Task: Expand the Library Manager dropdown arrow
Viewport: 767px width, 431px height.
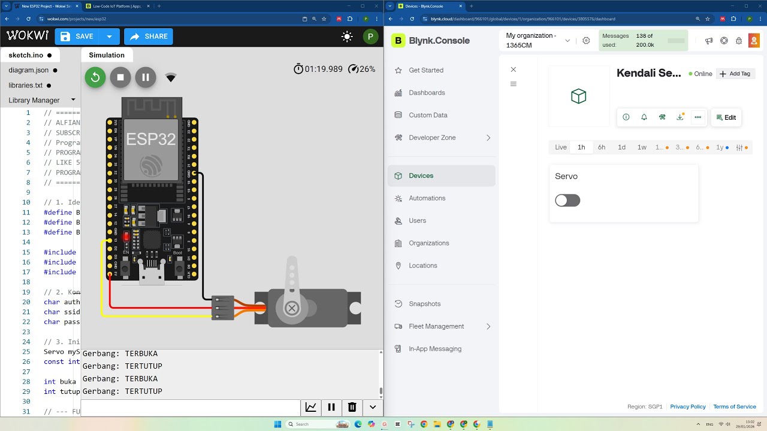Action: pos(73,99)
